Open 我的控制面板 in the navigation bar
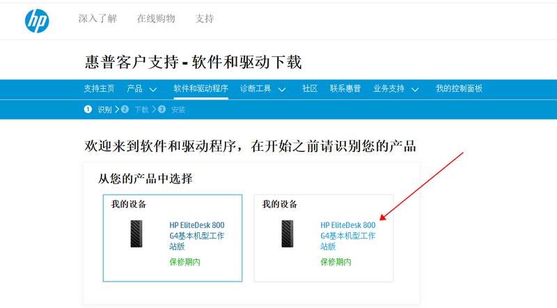 [459, 89]
